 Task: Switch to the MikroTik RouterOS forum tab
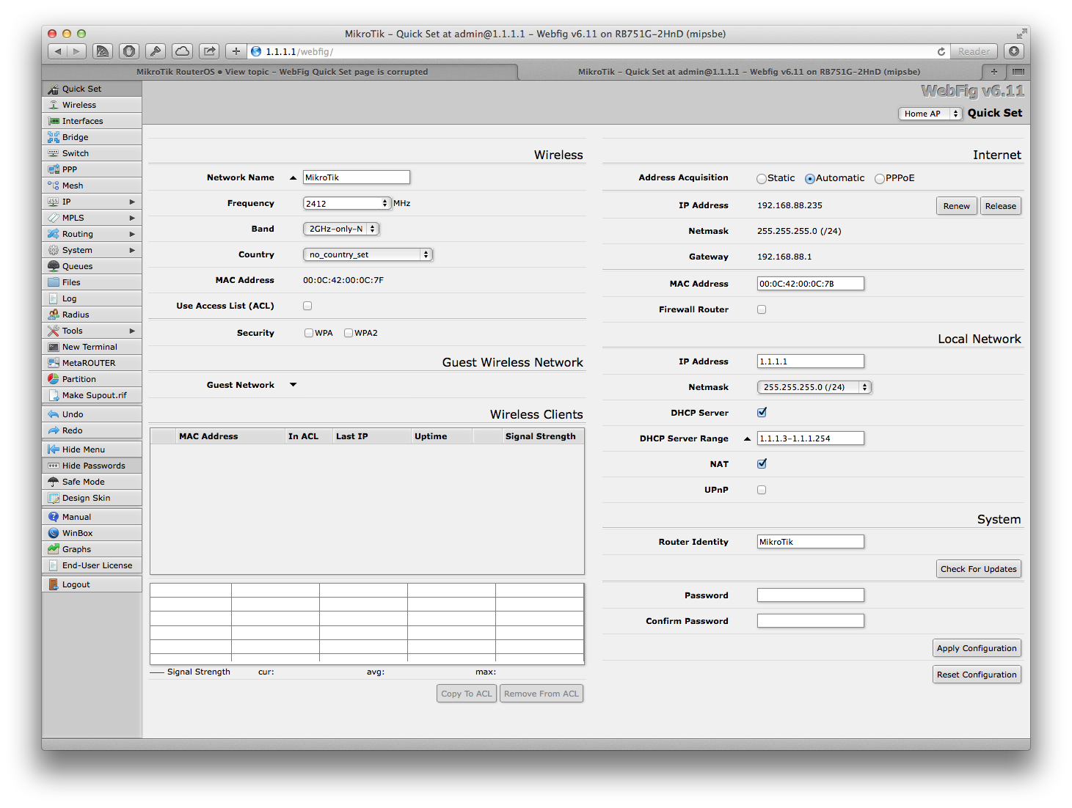click(x=281, y=71)
